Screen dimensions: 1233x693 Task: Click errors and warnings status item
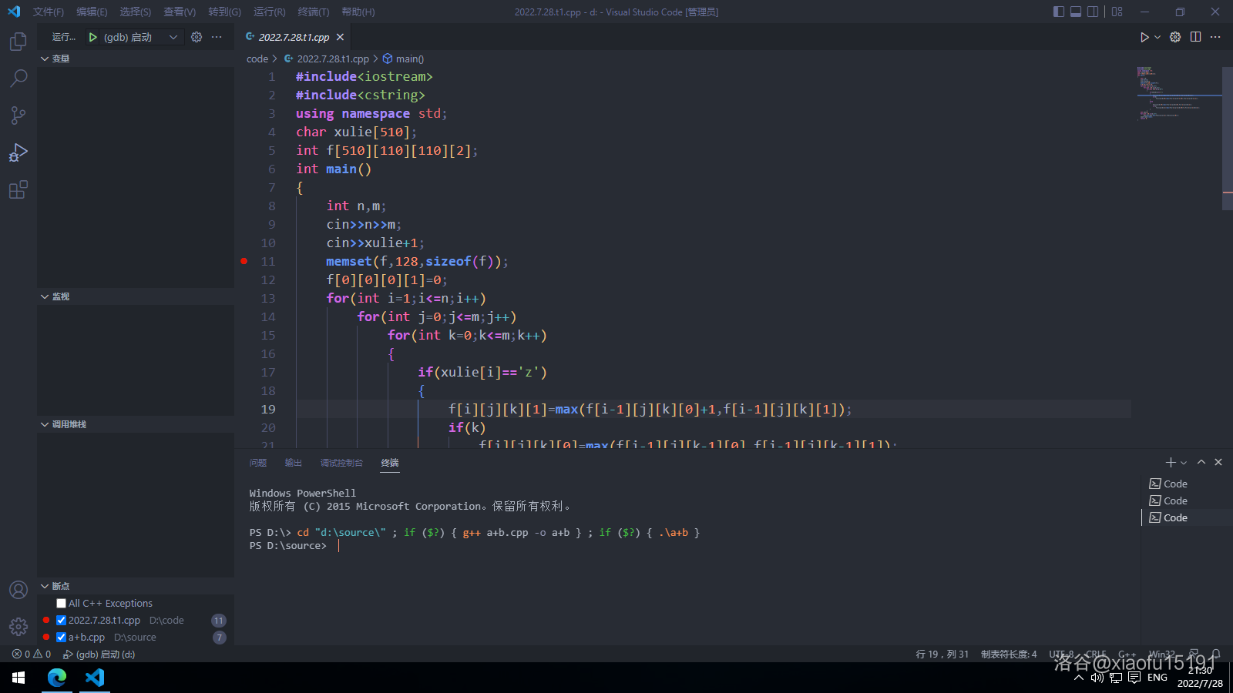click(31, 654)
